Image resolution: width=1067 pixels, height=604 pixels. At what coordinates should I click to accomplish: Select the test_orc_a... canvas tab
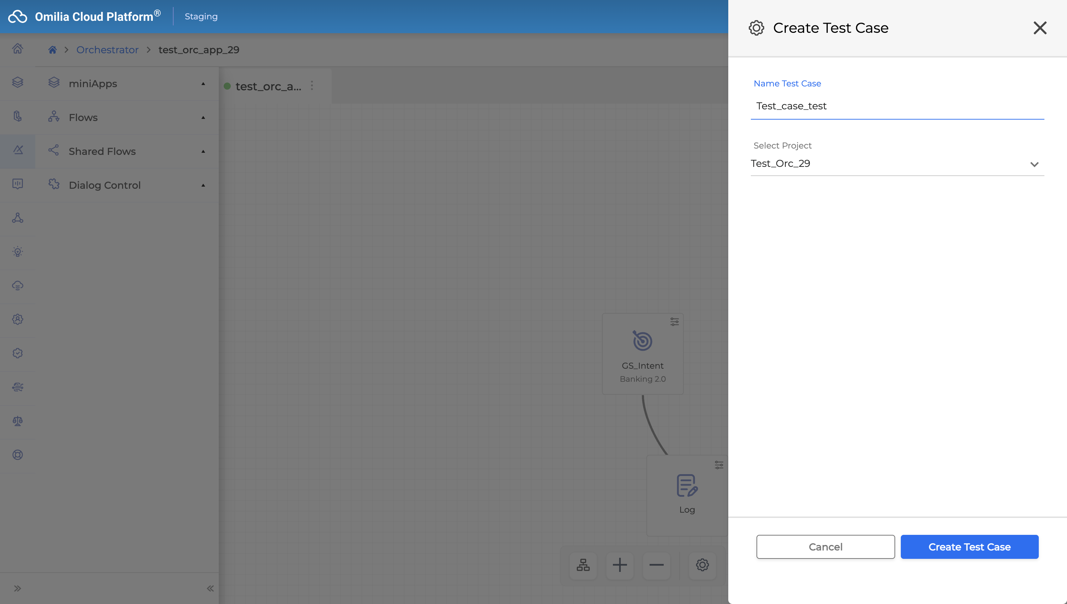267,86
